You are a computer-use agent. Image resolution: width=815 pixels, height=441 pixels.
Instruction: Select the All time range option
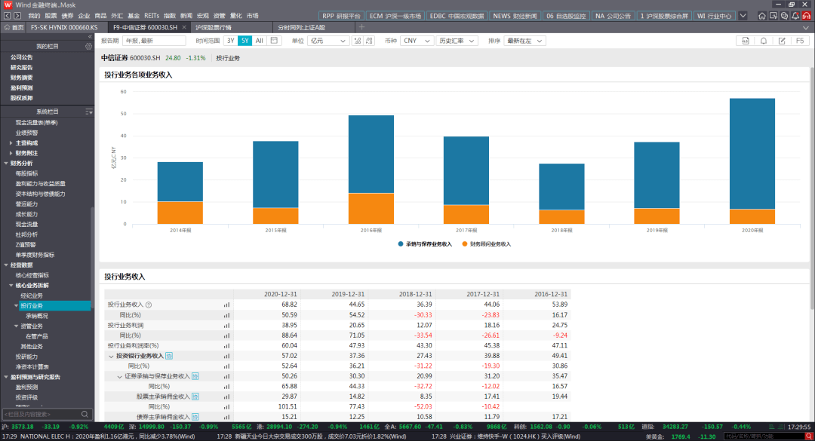coord(259,41)
